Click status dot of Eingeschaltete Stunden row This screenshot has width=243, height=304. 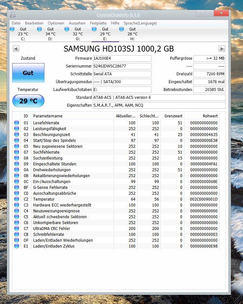17,164
